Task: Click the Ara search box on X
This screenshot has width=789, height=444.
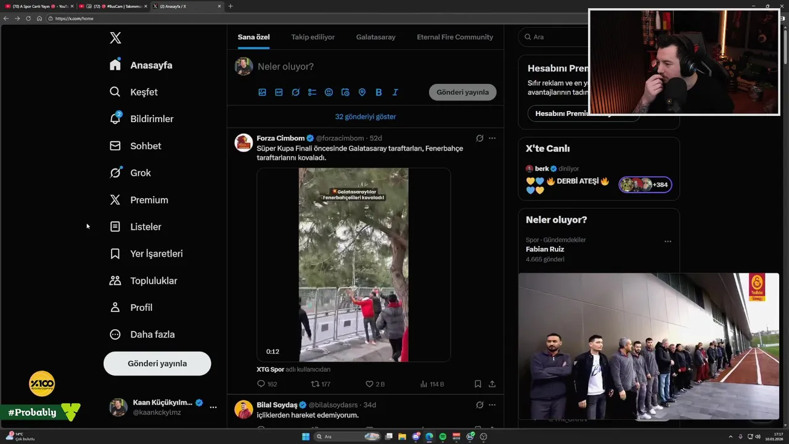Action: [x=553, y=37]
